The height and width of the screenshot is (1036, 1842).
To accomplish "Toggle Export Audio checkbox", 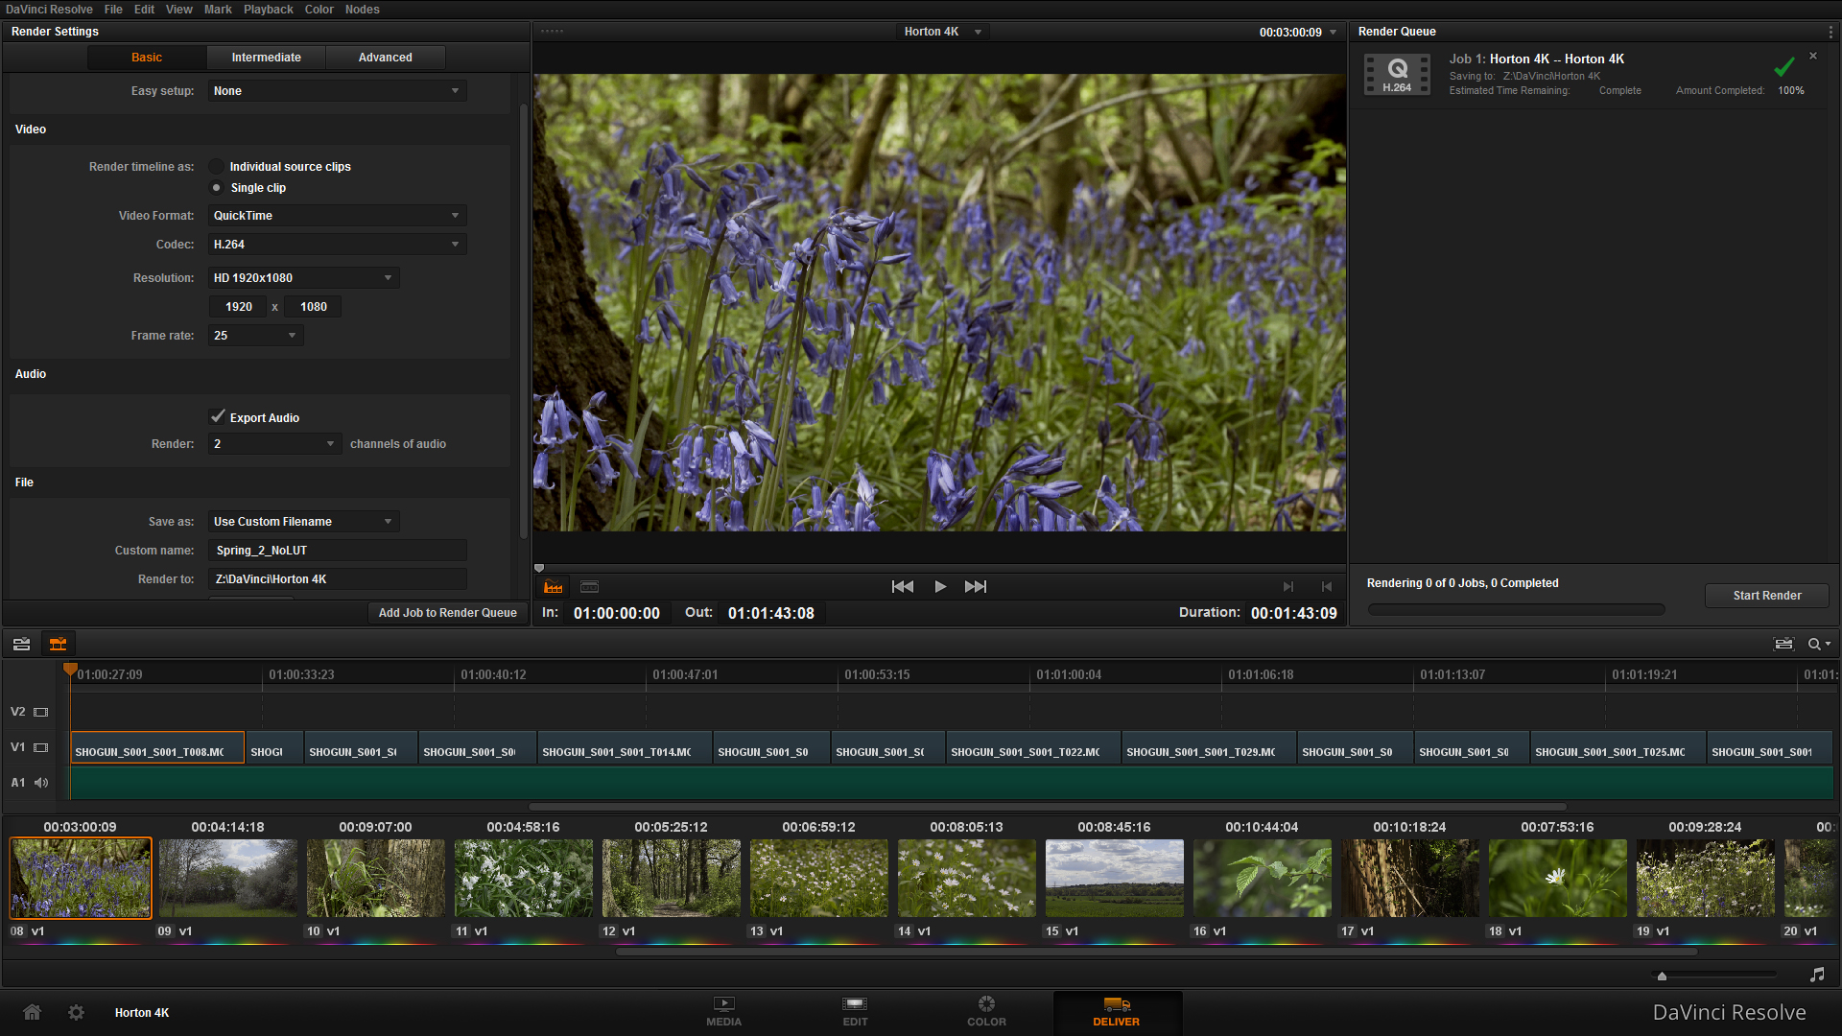I will pyautogui.click(x=218, y=416).
